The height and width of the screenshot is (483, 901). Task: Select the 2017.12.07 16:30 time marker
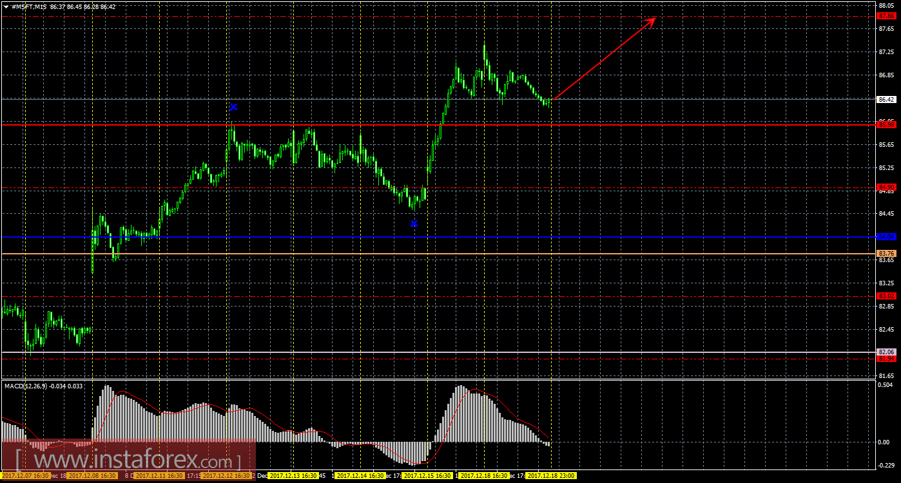[x=26, y=475]
